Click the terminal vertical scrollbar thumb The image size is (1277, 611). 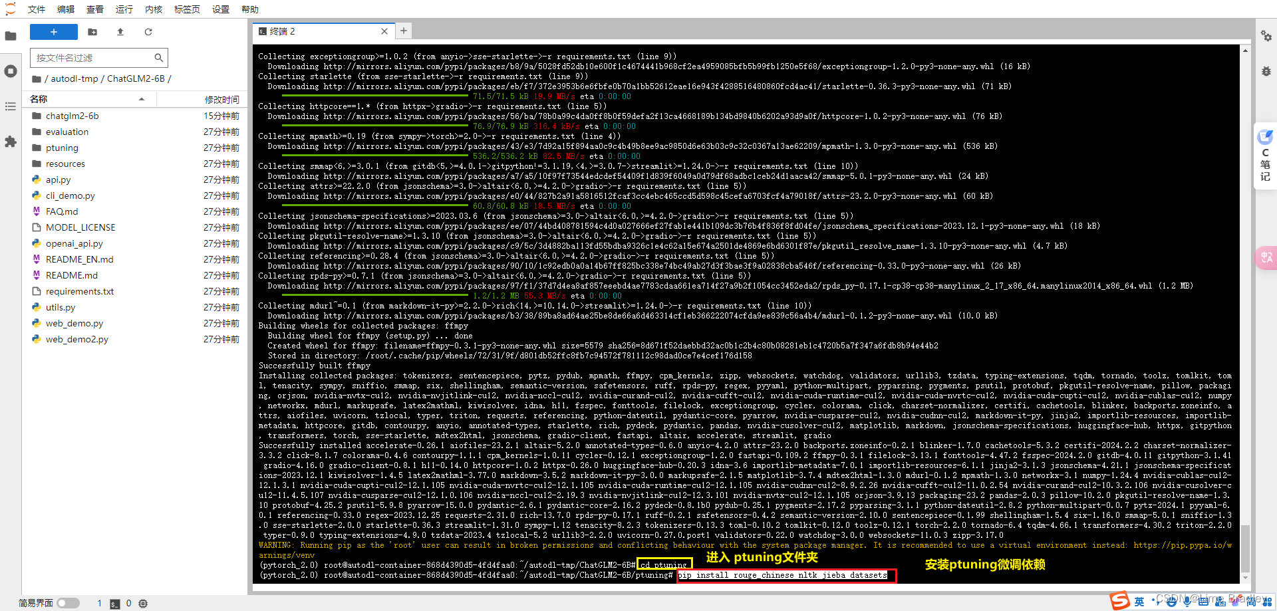pyautogui.click(x=1245, y=549)
